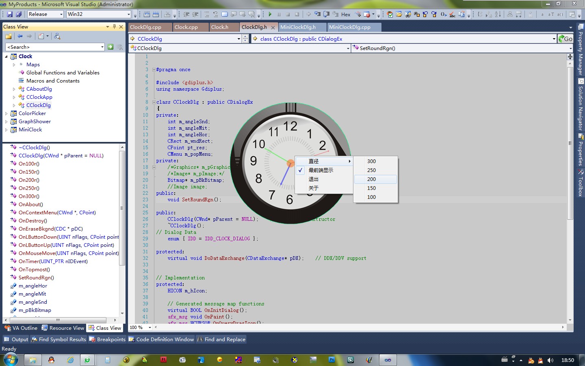Viewport: 585px width, 366px height.
Task: Click the Class View member list scrollbar thumb
Action: tap(122, 207)
